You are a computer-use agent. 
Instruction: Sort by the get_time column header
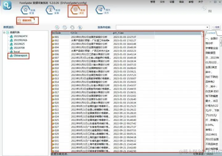click(x=133, y=33)
